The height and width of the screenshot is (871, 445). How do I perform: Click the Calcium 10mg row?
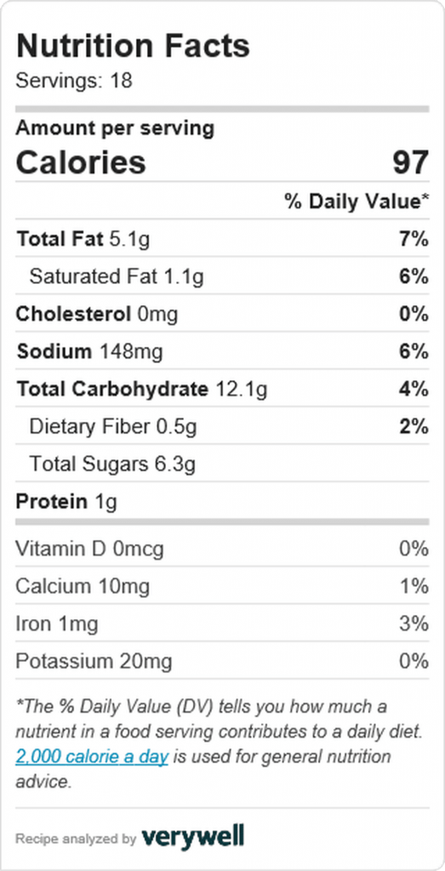[x=222, y=586]
